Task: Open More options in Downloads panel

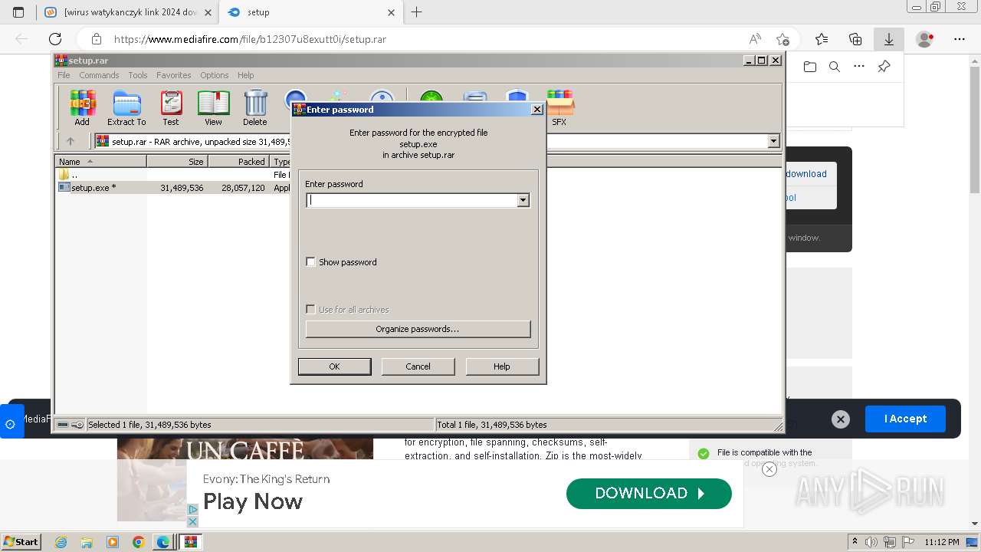Action: pyautogui.click(x=859, y=67)
